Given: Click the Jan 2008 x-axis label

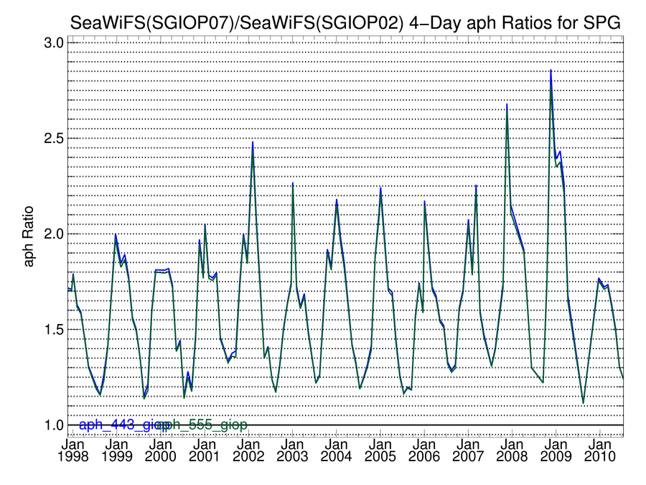Looking at the screenshot, I should [512, 451].
